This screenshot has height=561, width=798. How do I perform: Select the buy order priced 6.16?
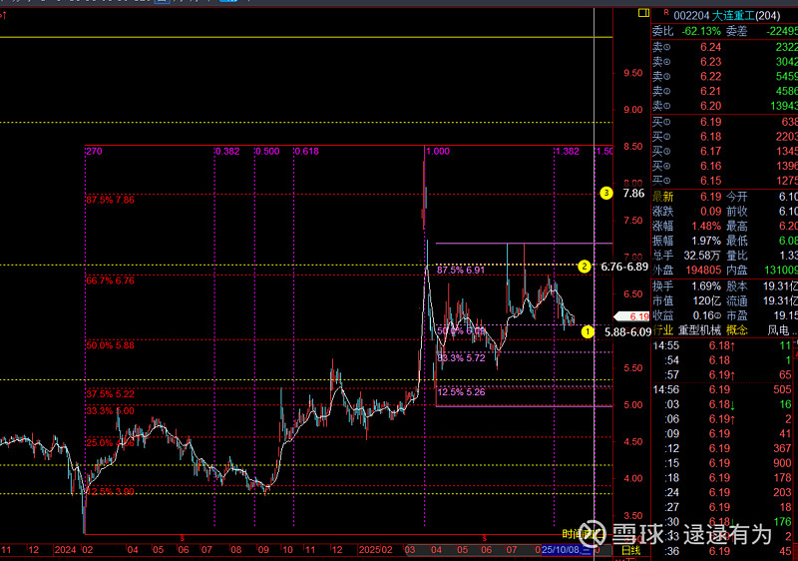tap(725, 166)
